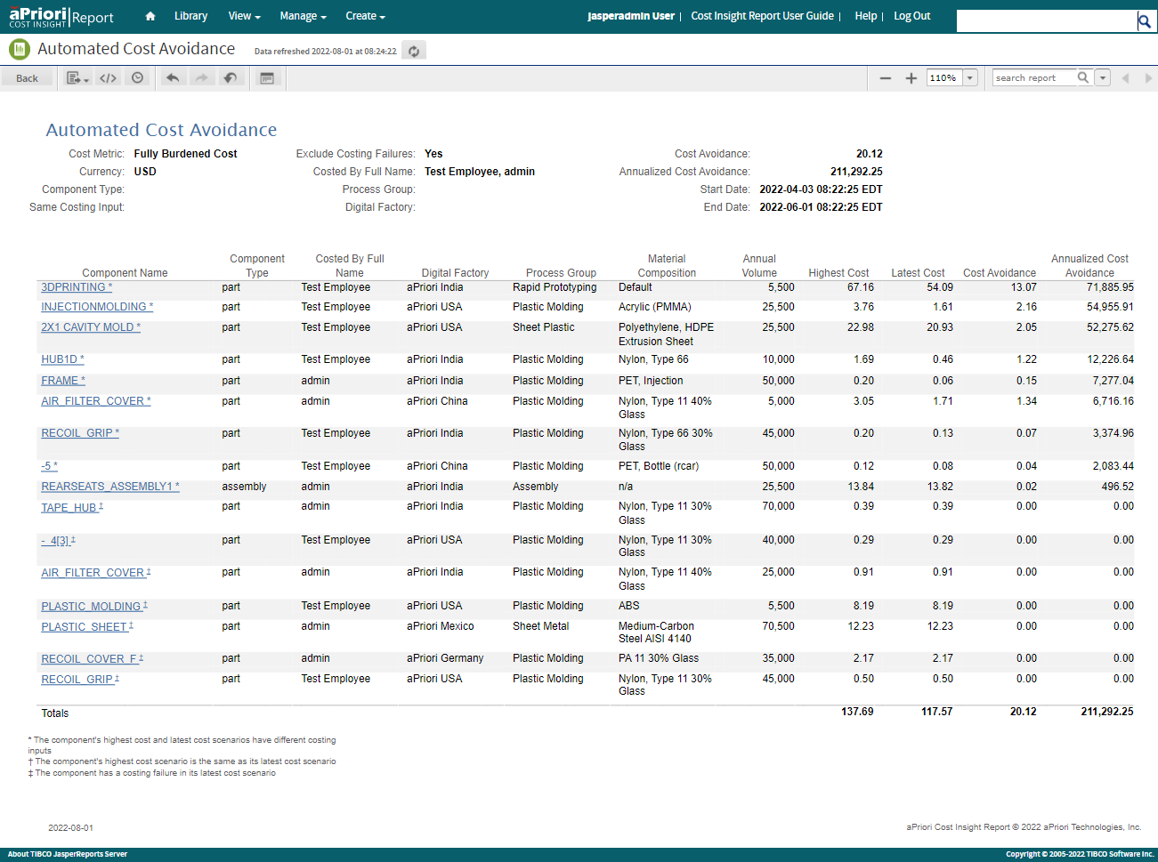
Task: Click the Back button
Action: pyautogui.click(x=27, y=78)
